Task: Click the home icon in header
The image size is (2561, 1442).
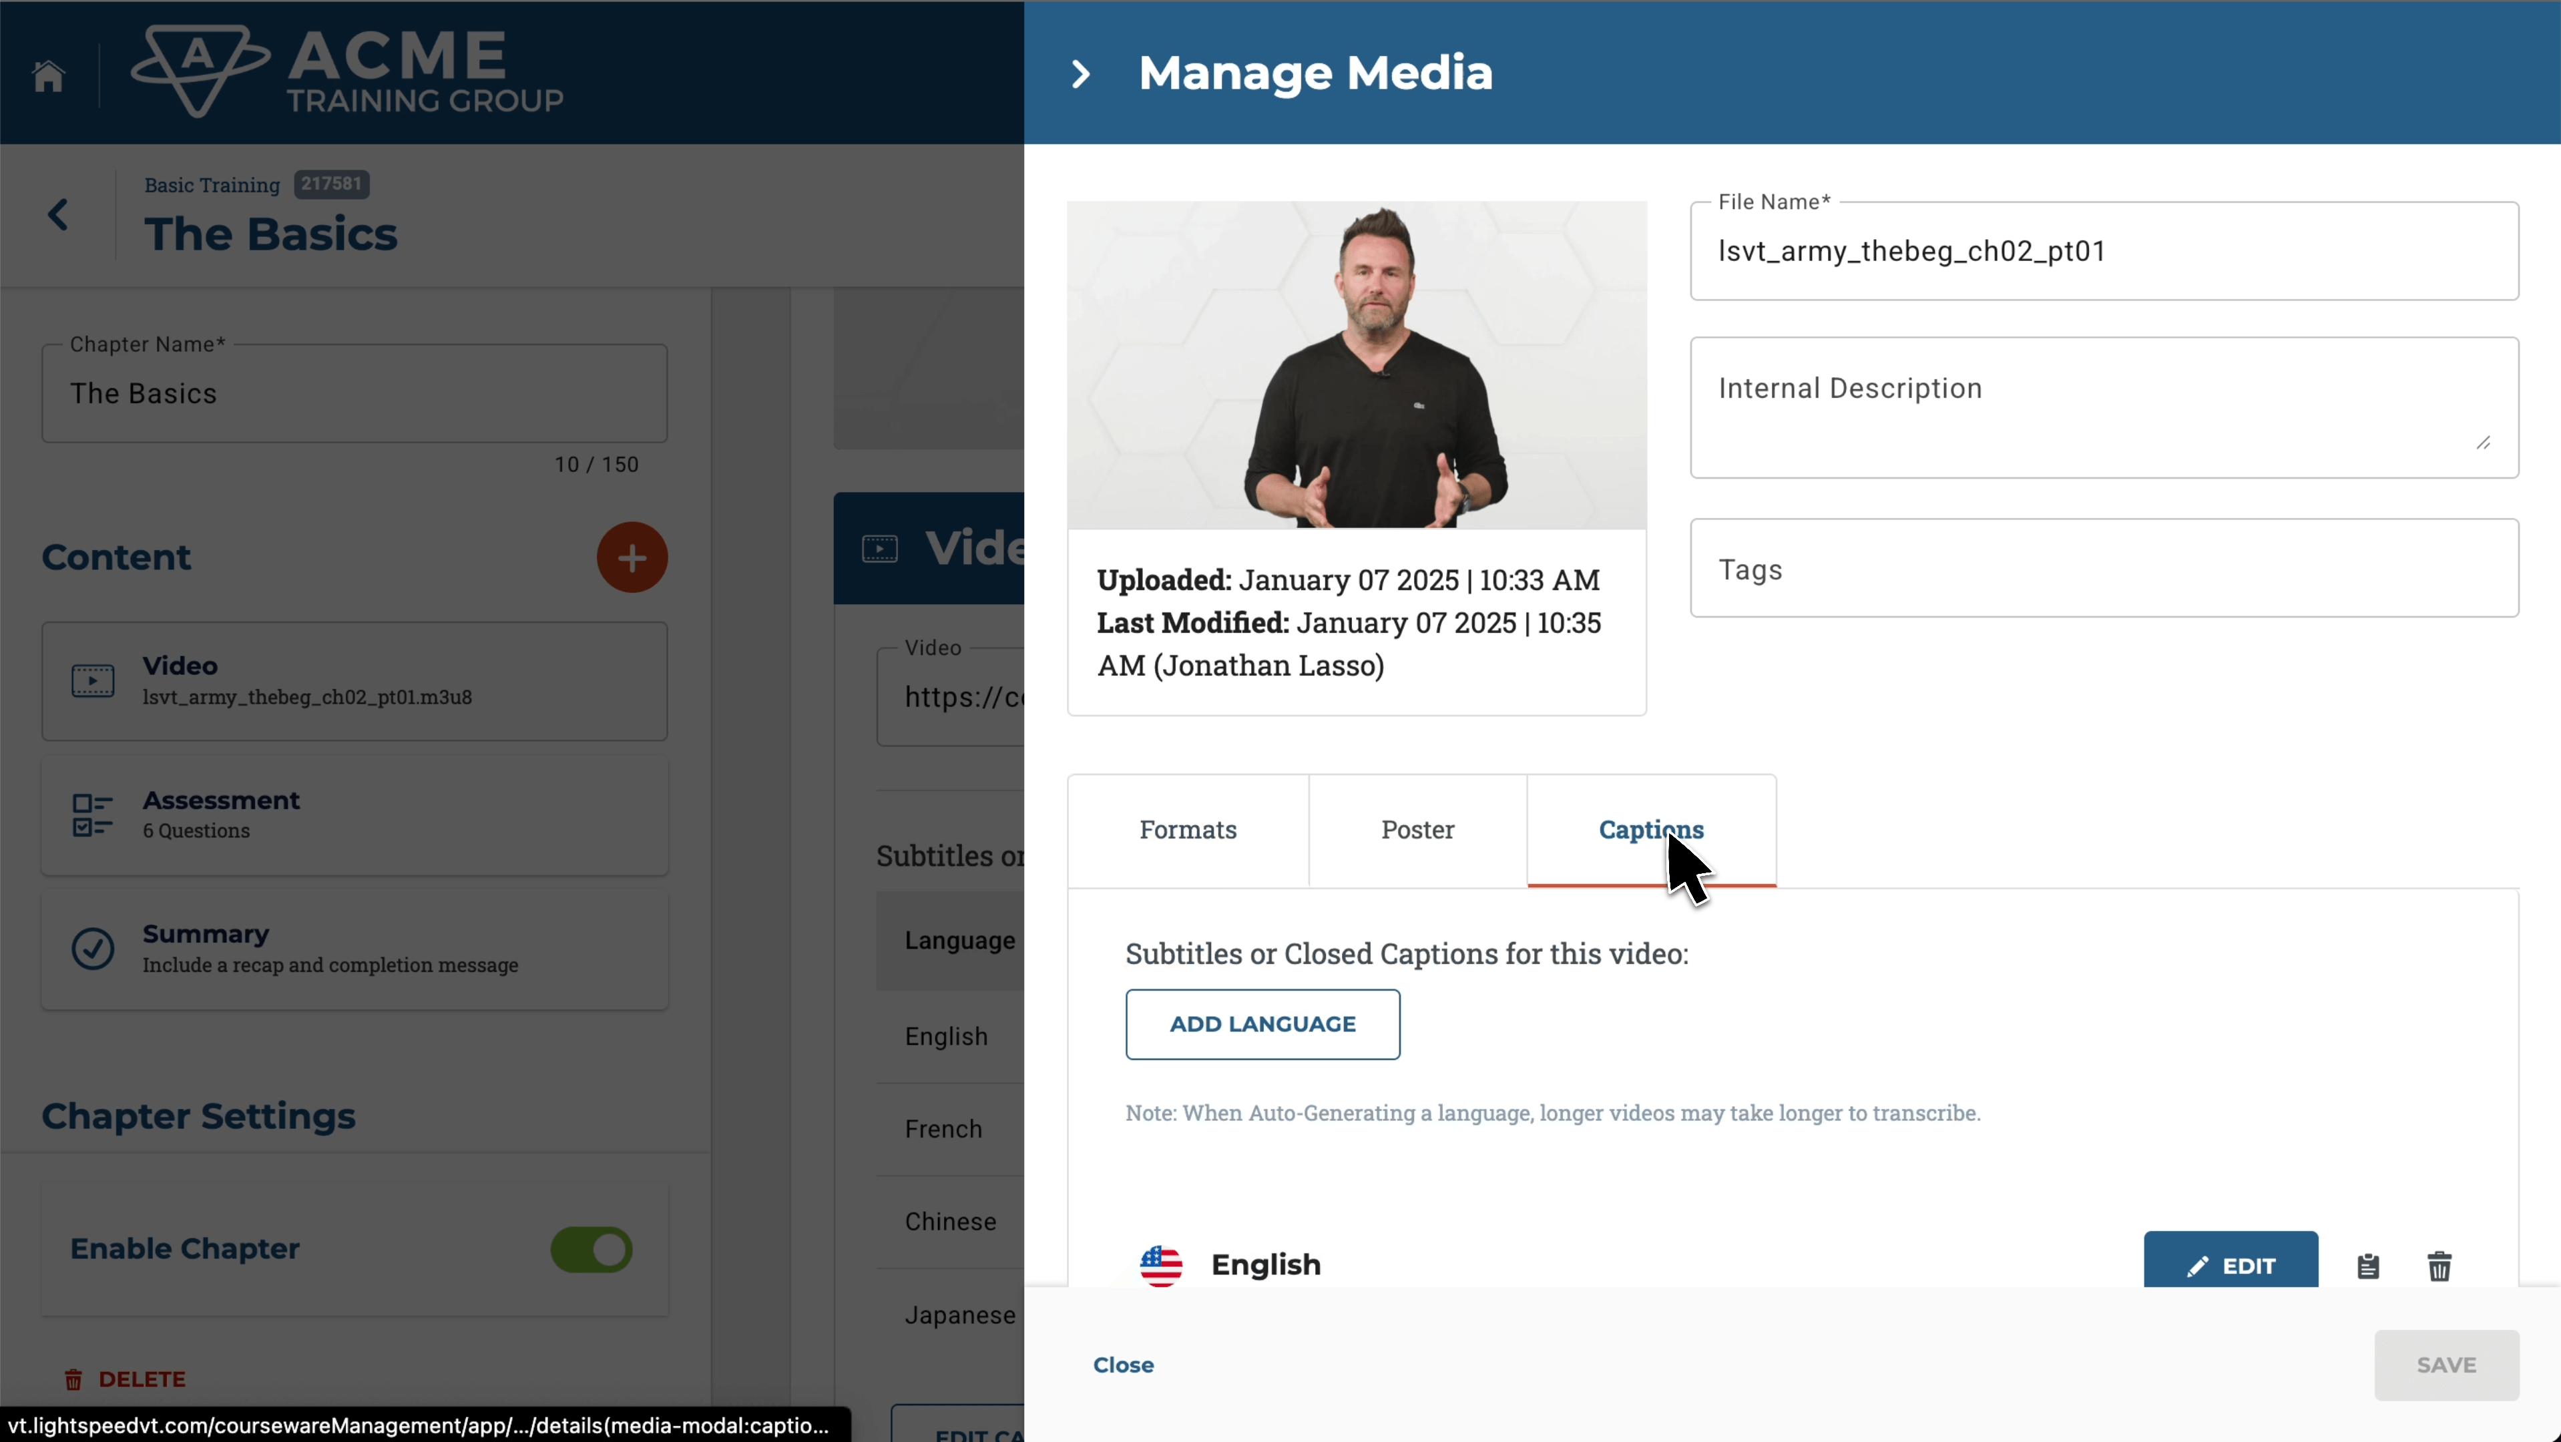Action: tap(47, 75)
